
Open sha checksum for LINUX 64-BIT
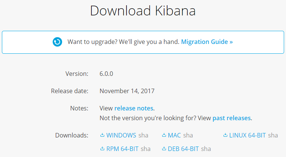click(273, 135)
